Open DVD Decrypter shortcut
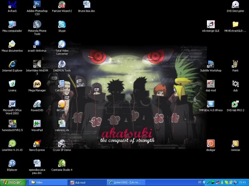Image resolution: width=249 pixels, height=186 pixels. [x=236, y=5]
